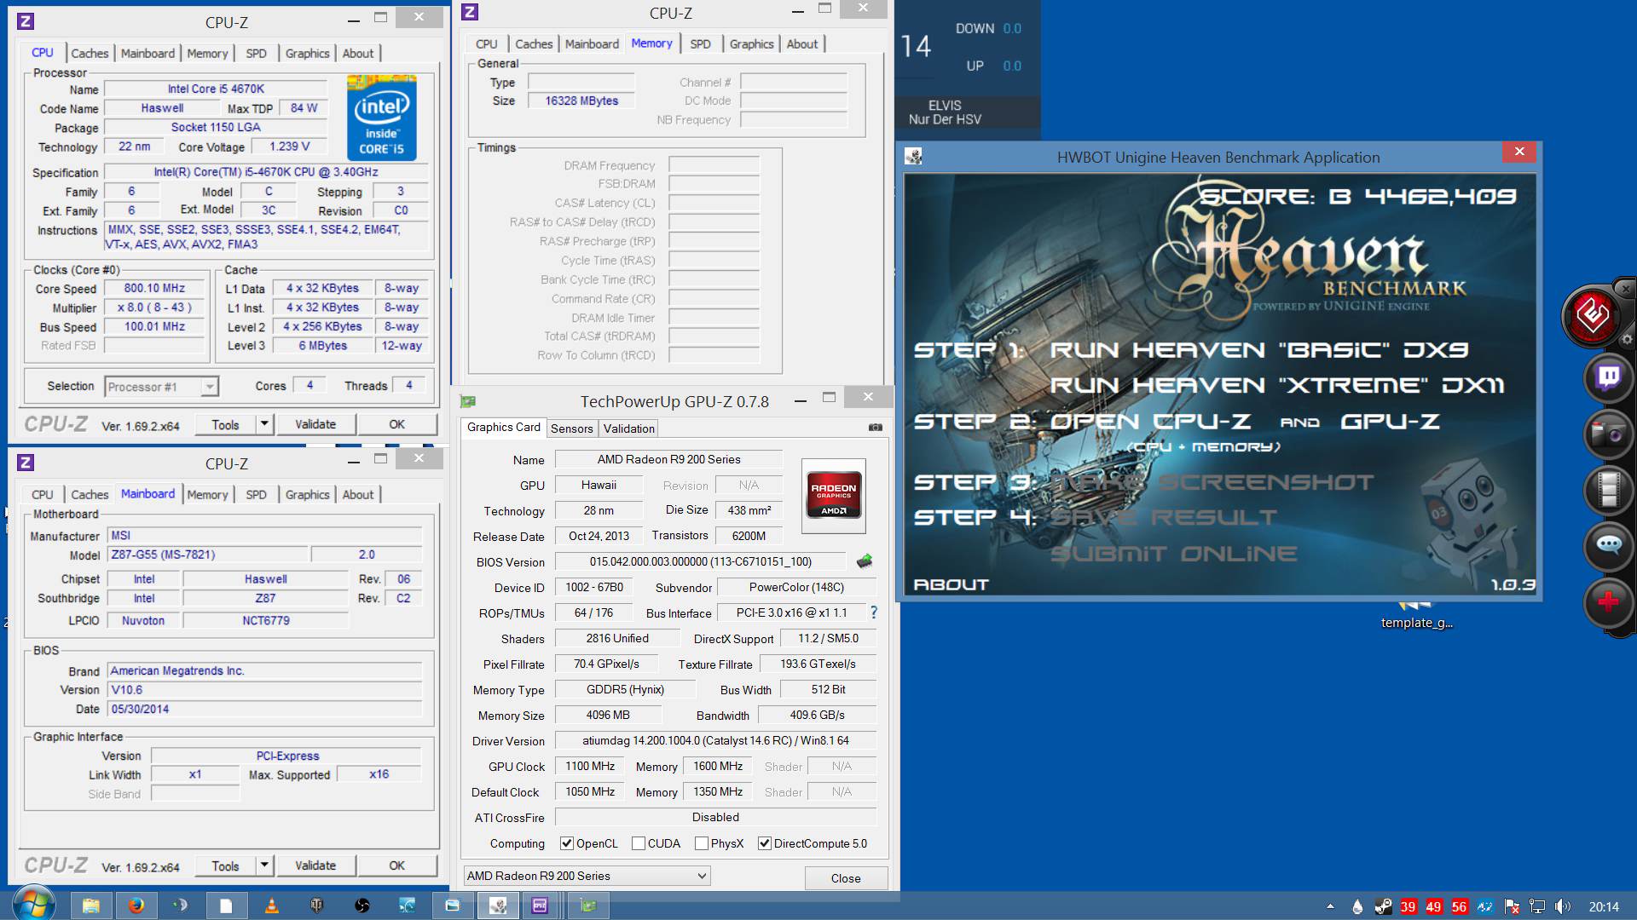The width and height of the screenshot is (1637, 920).
Task: Launch Firefox from the taskbar
Action: tap(136, 906)
